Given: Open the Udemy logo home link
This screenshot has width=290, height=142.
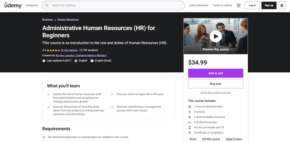Looking at the screenshot, I should pyautogui.click(x=13, y=5).
